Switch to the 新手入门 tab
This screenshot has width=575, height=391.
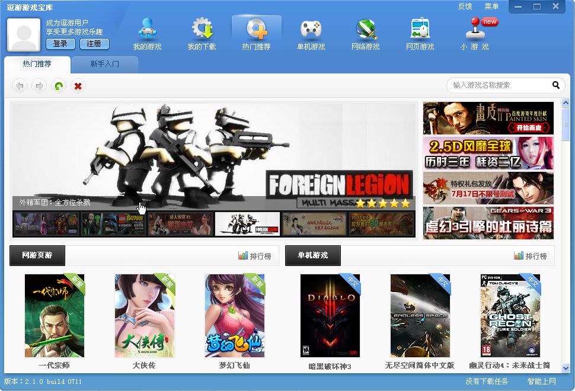[x=105, y=64]
